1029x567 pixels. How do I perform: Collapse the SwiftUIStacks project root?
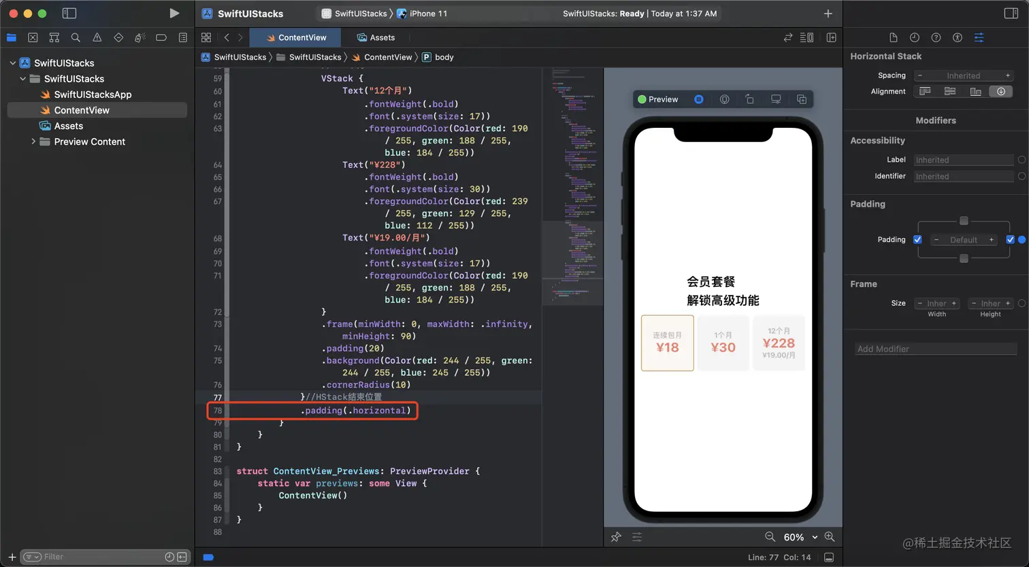pyautogui.click(x=12, y=63)
